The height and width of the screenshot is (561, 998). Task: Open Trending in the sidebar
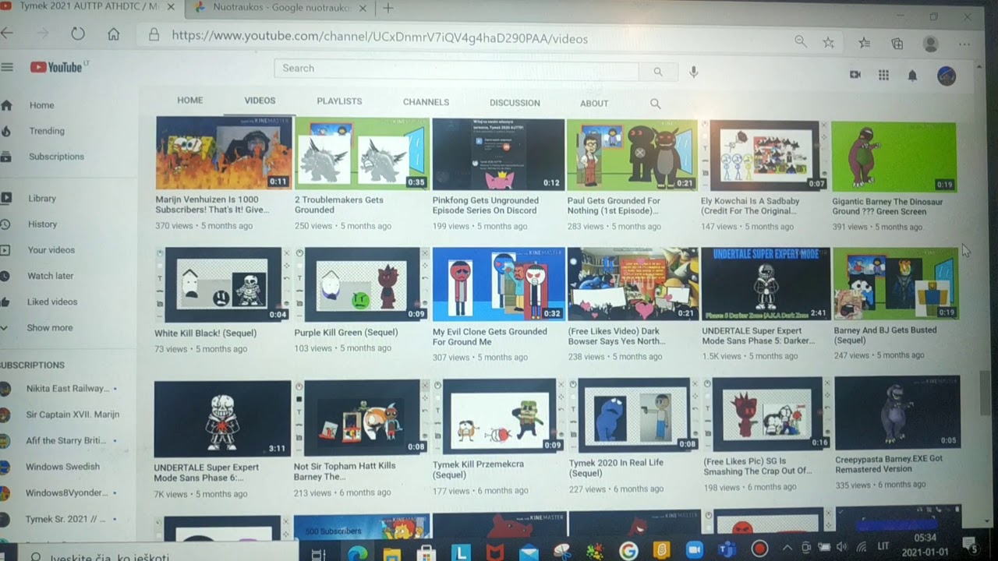point(47,131)
